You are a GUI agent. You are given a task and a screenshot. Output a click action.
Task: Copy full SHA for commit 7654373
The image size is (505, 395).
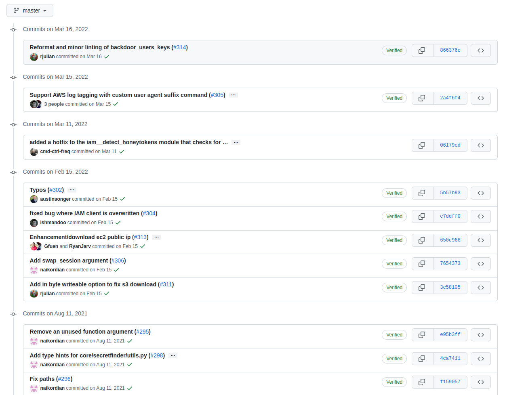pos(422,264)
